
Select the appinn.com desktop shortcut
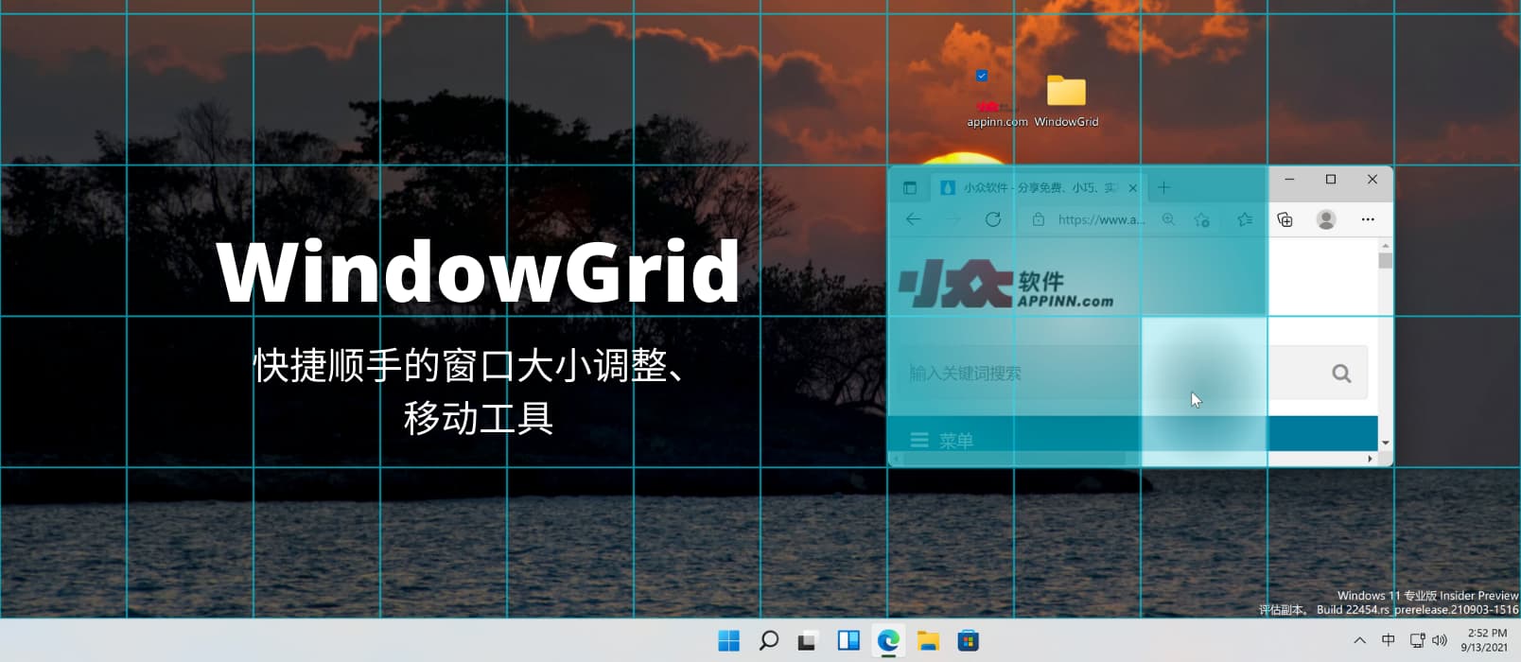997,98
